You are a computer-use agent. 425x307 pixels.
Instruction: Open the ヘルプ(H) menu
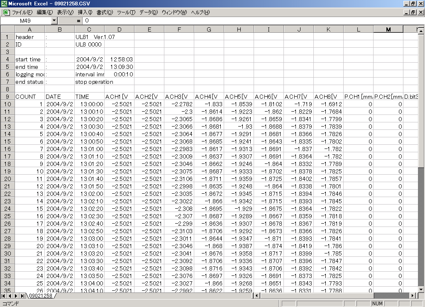[x=200, y=12]
